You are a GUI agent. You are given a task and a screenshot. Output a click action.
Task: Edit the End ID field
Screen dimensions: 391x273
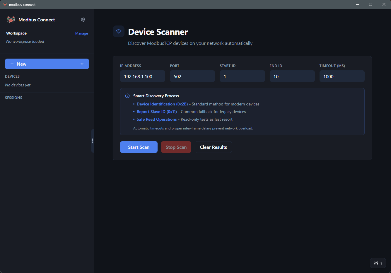point(292,76)
